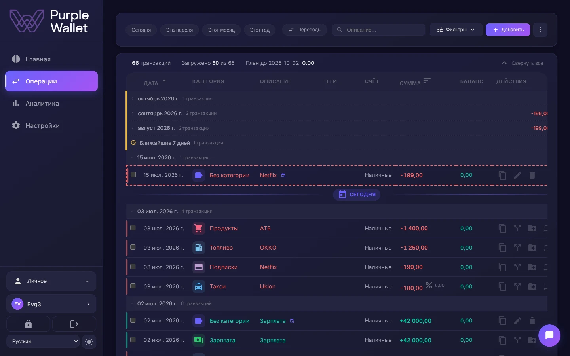
Task: Move the ОККО transaction to folder
Action: click(x=532, y=248)
